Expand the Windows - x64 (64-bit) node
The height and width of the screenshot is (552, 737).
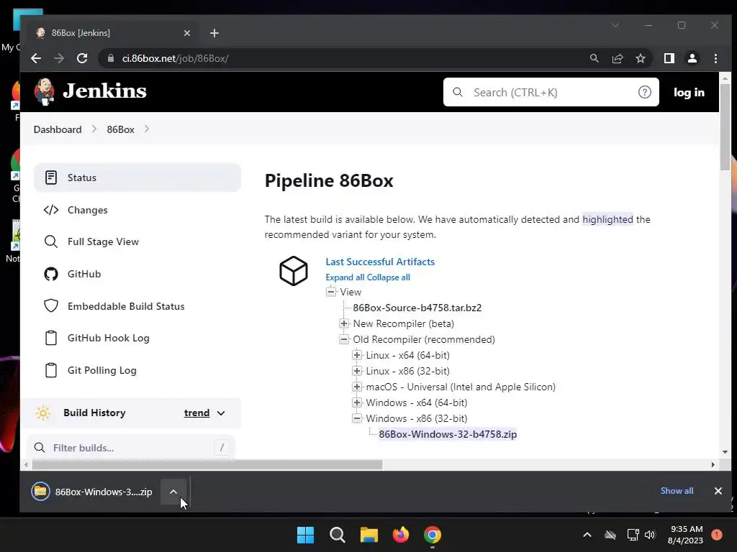pos(357,402)
